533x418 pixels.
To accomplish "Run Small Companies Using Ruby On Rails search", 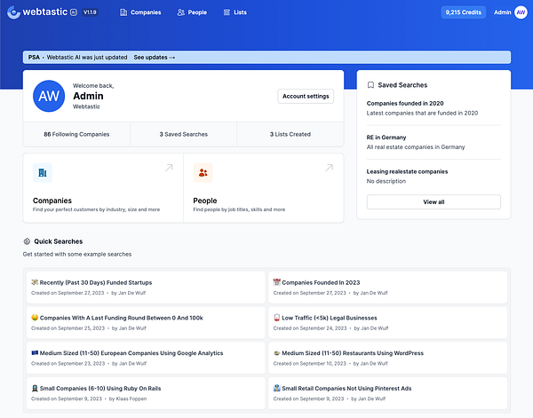I will (x=146, y=393).
